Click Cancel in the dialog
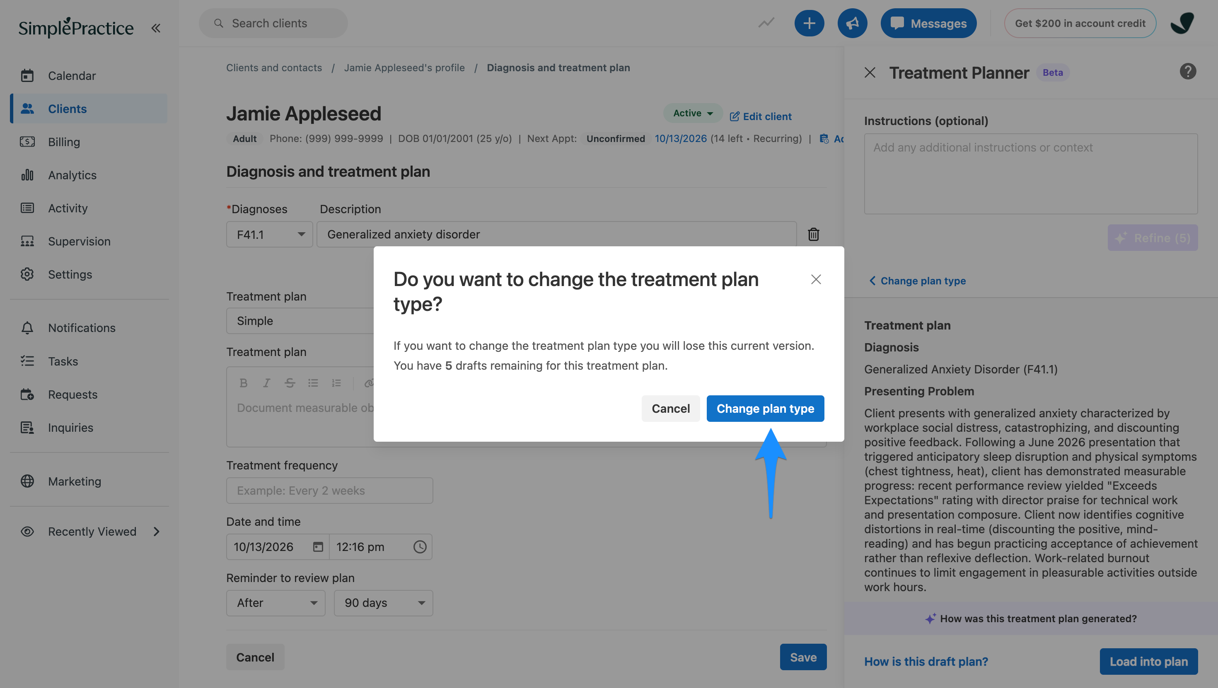 click(670, 408)
